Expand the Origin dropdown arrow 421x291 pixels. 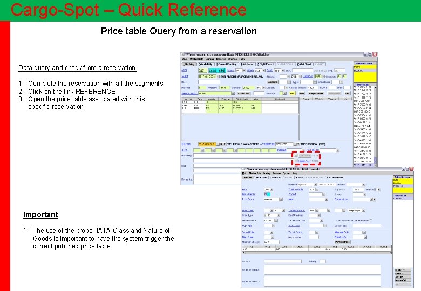[x=264, y=70]
